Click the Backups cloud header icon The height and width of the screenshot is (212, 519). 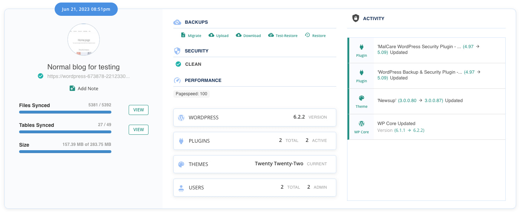point(177,22)
